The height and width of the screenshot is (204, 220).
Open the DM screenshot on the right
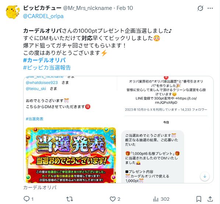pyautogui.click(x=166, y=130)
